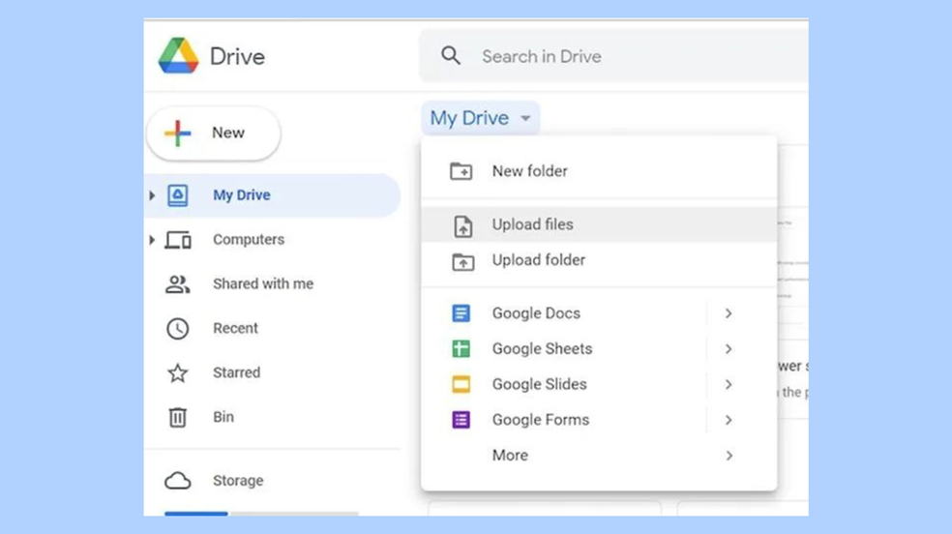Expand the Google Slides submenu arrow

[x=728, y=385]
